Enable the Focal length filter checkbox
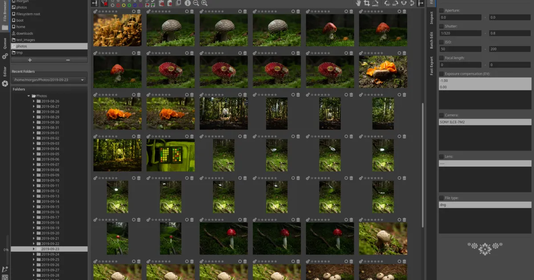The image size is (534, 280). point(441,58)
